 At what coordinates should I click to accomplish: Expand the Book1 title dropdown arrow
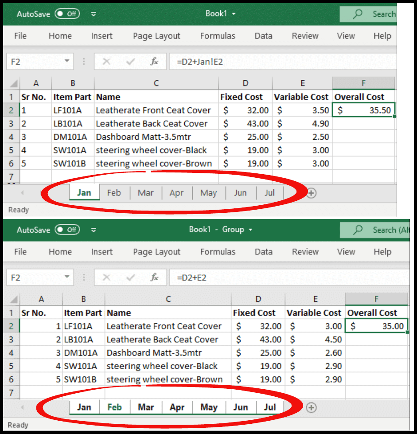point(234,14)
